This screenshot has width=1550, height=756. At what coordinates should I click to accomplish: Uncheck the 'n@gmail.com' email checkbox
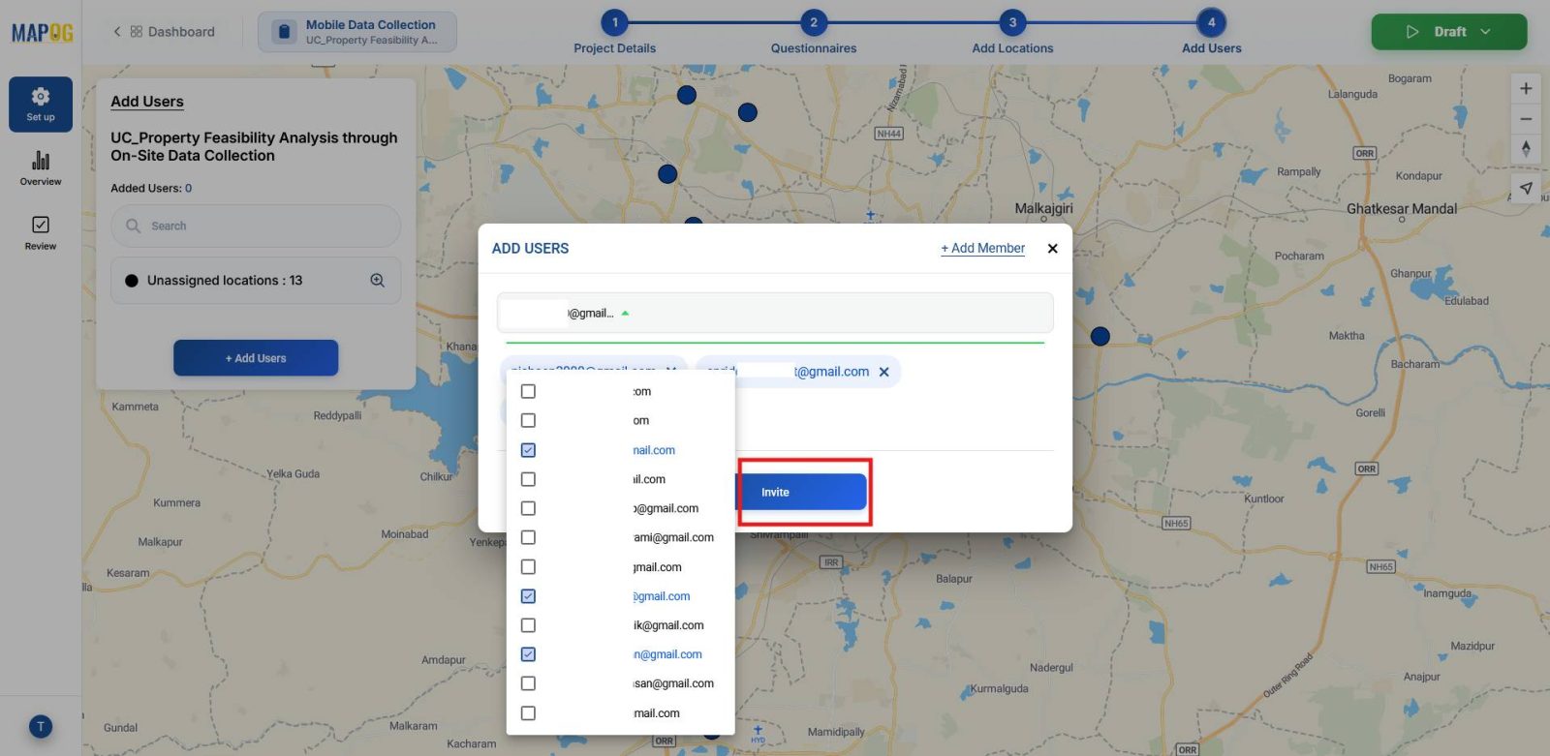528,654
